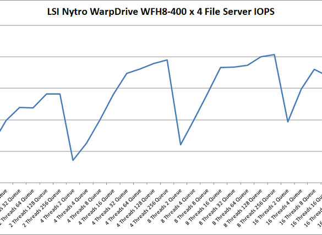Image resolution: width=322 pixels, height=235 pixels.
Task: Click the '4 Threads 128 Queue' axis label
Action: point(135,208)
